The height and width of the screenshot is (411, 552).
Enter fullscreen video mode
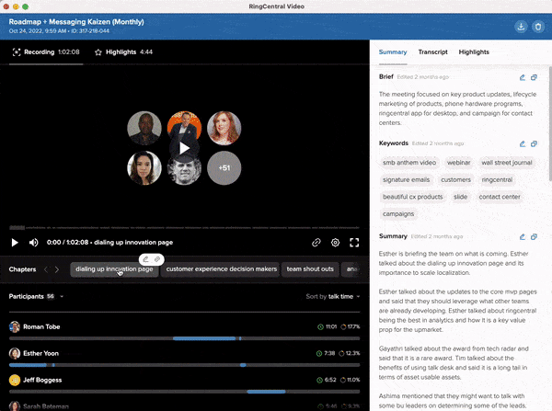pyautogui.click(x=355, y=243)
